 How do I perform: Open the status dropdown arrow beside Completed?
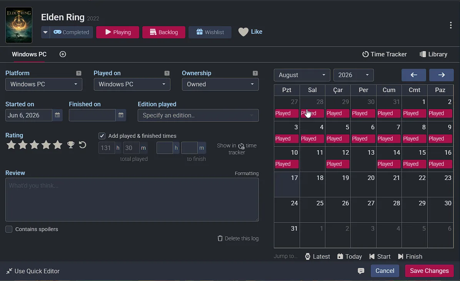pyautogui.click(x=45, y=32)
